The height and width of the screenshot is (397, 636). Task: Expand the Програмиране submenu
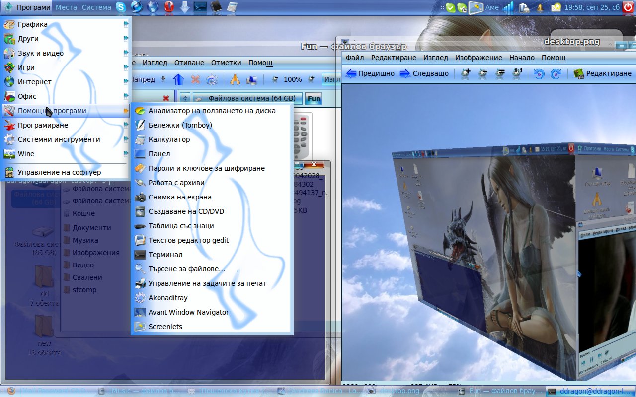66,125
